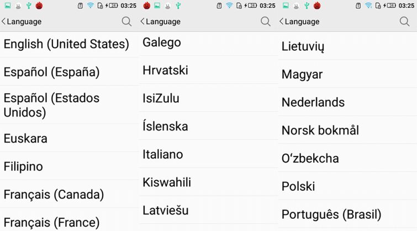Viewport: 417px width, 231px height.
Task: Tap red strawberry notification icon in left status bar
Action: 39,6
